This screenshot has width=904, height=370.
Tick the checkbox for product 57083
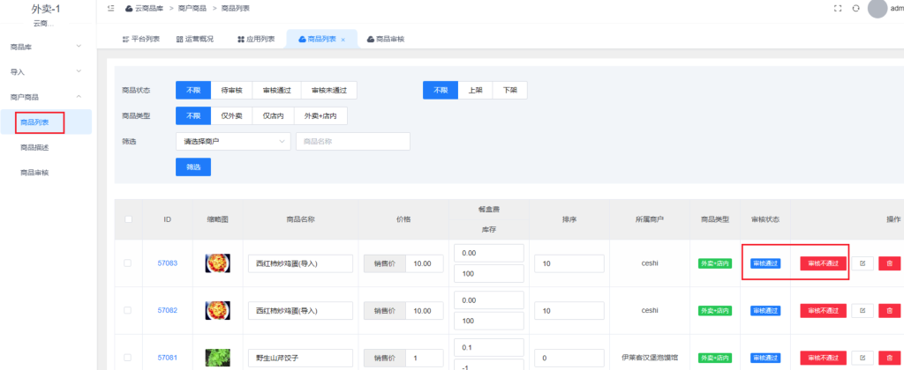(128, 263)
